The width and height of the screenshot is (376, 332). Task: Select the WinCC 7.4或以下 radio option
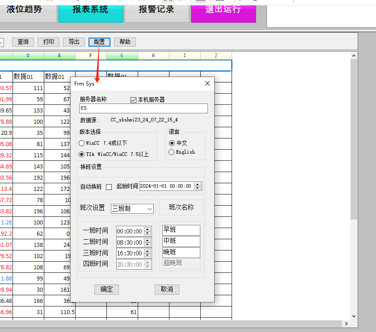pyautogui.click(x=81, y=143)
